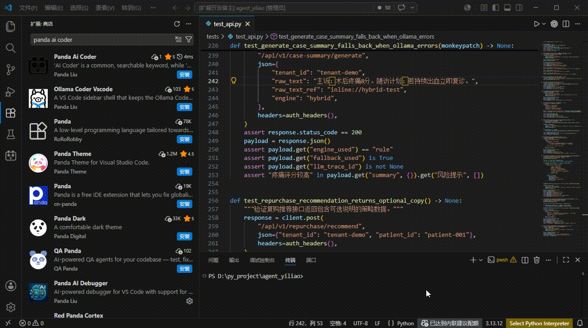
Task: Open notifications bell in status bar
Action: (580, 323)
